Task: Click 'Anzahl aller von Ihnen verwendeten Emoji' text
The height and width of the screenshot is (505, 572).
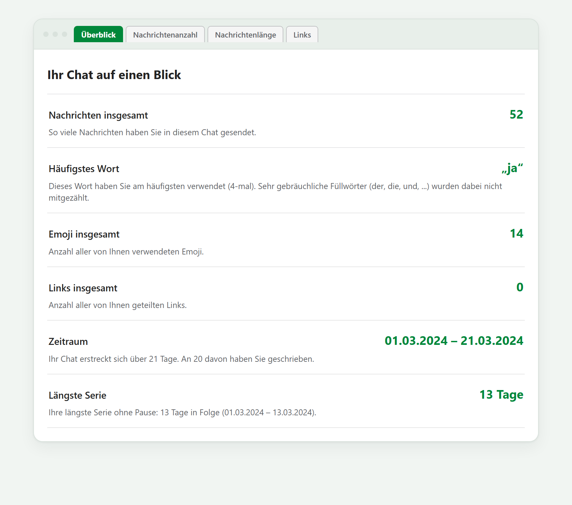Action: coord(126,252)
